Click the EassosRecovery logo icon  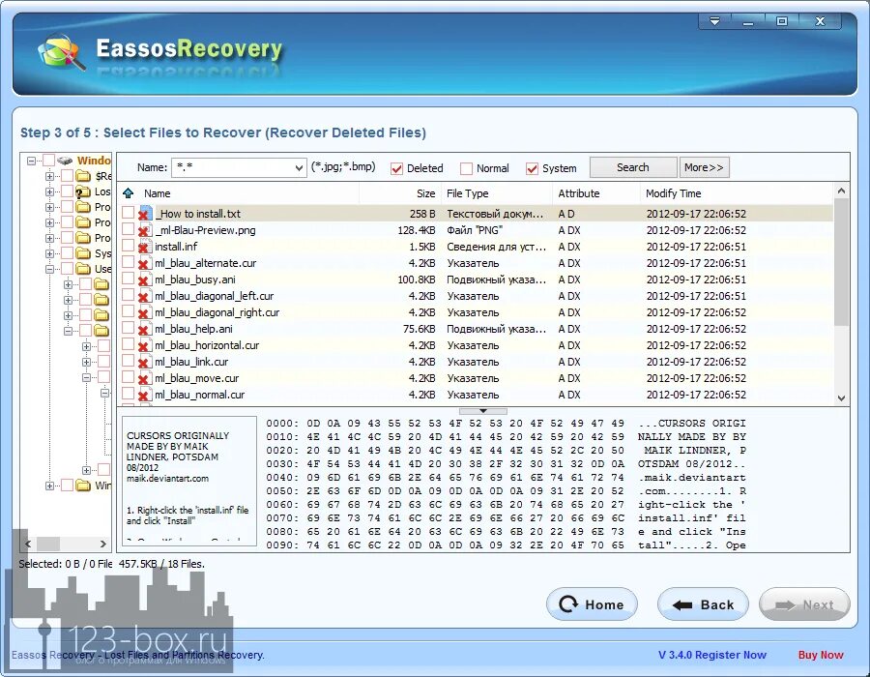point(62,53)
